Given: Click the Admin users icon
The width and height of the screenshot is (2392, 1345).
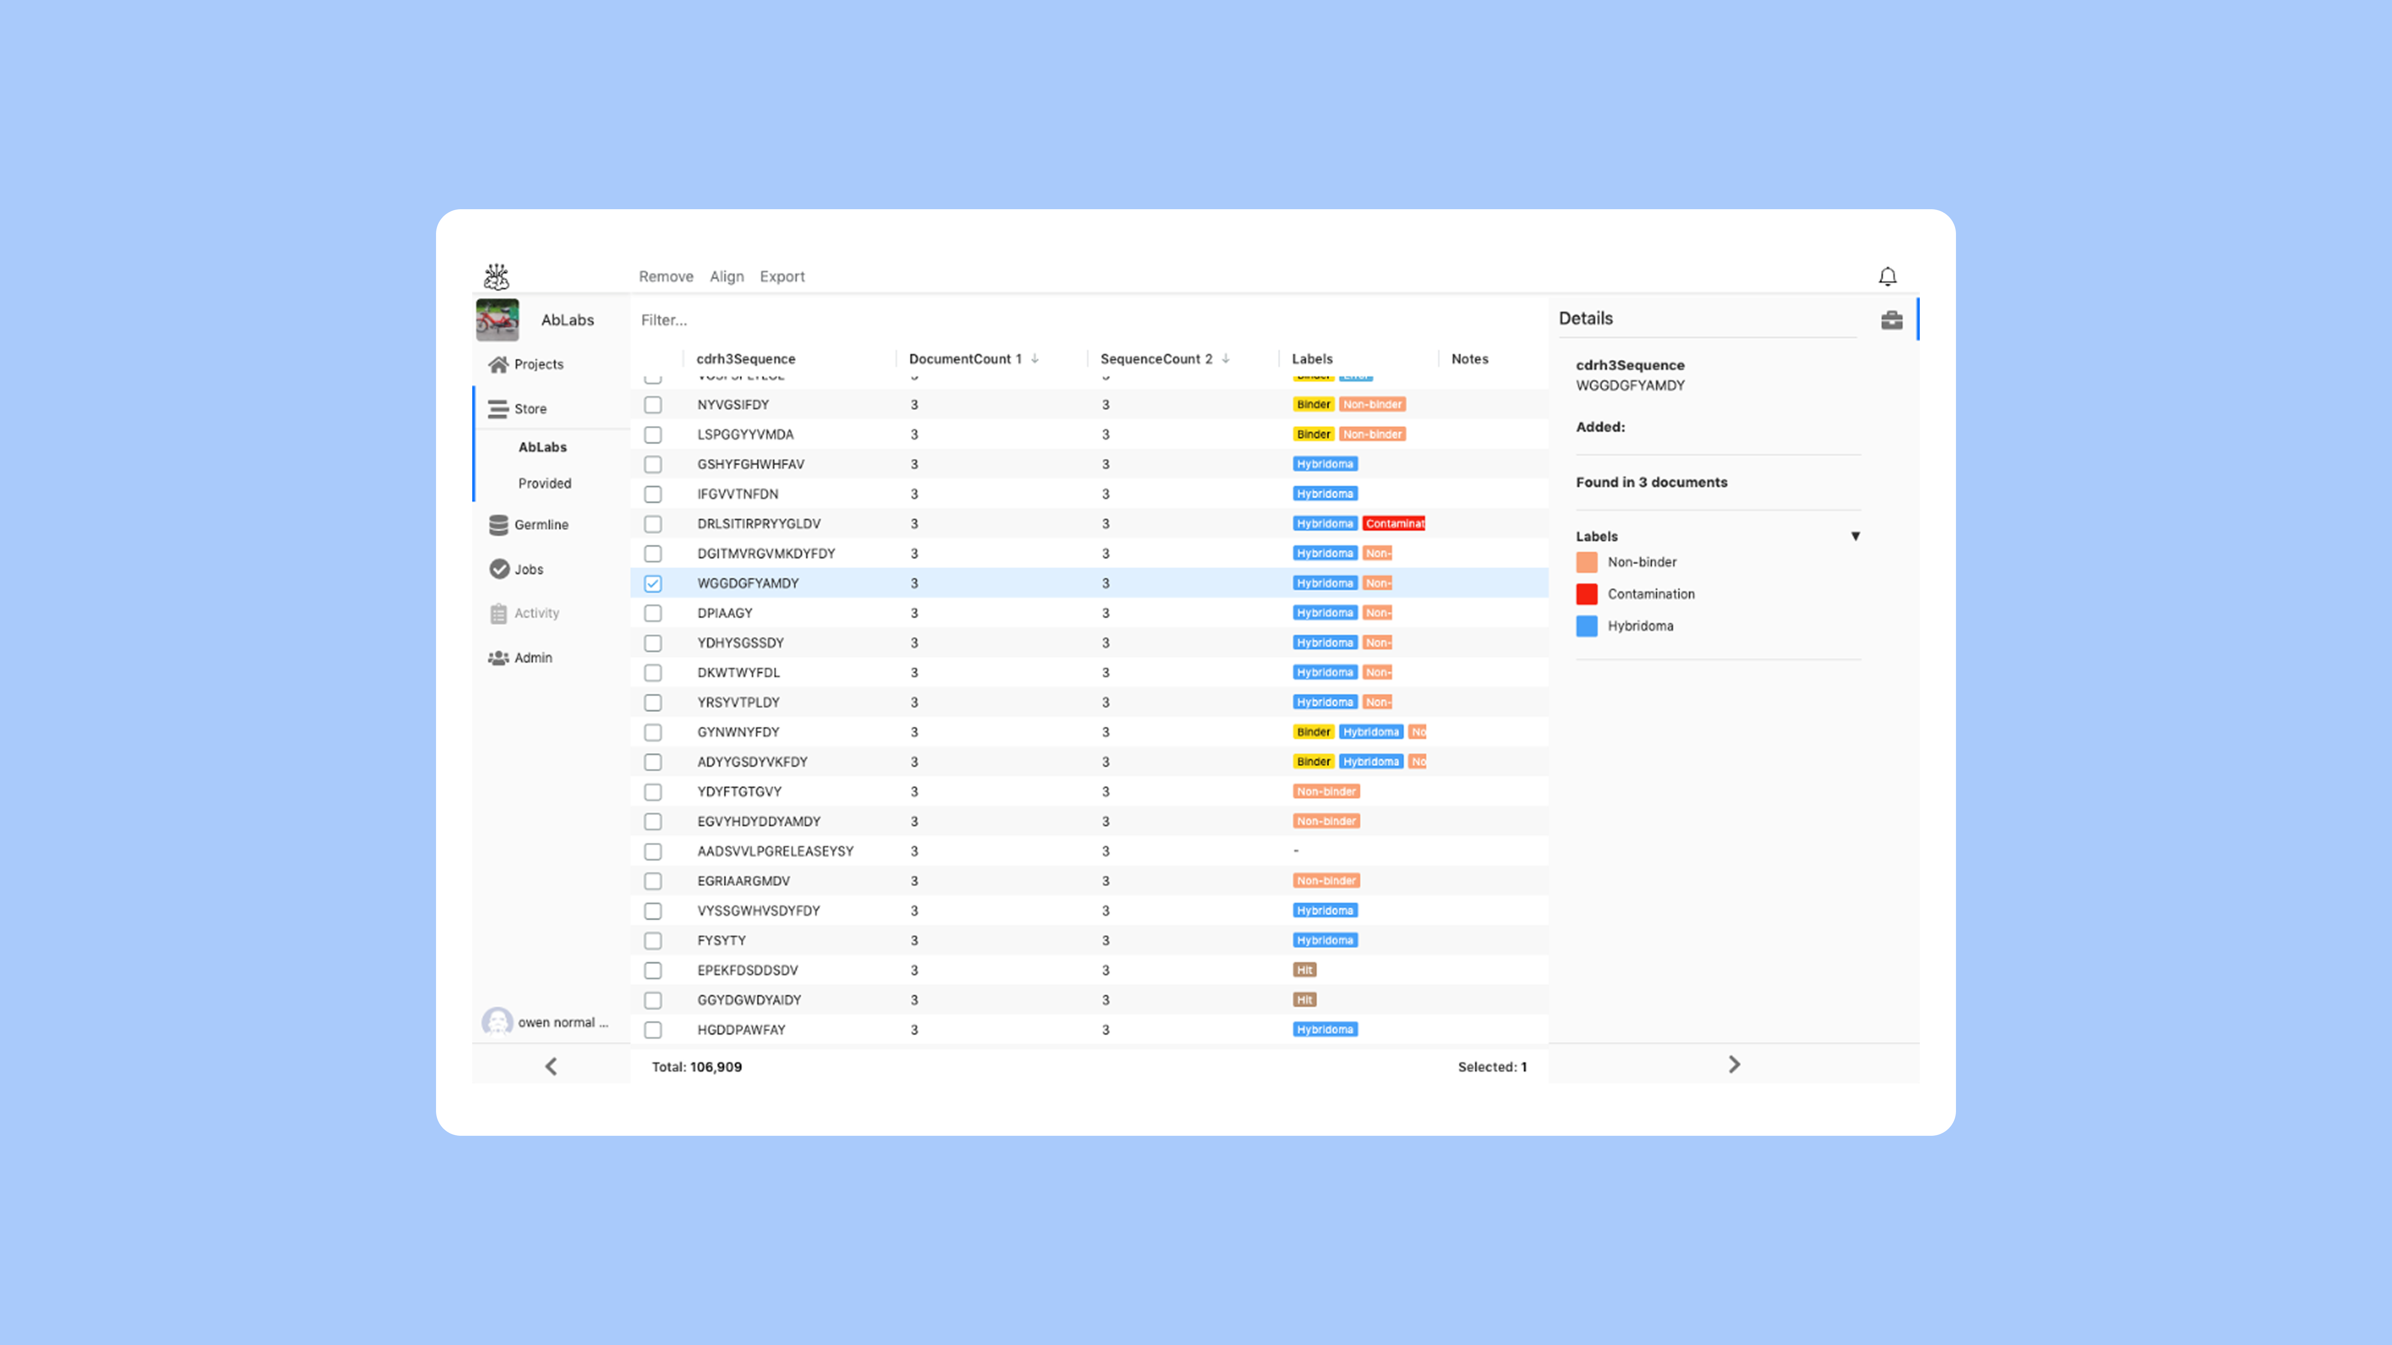Looking at the screenshot, I should point(499,657).
